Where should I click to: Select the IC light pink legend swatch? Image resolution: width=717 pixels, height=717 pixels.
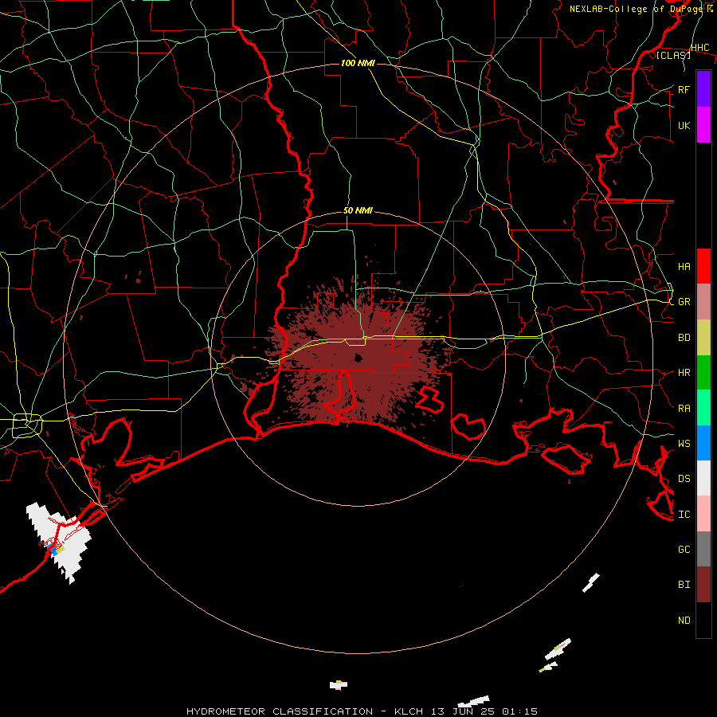pos(703,514)
